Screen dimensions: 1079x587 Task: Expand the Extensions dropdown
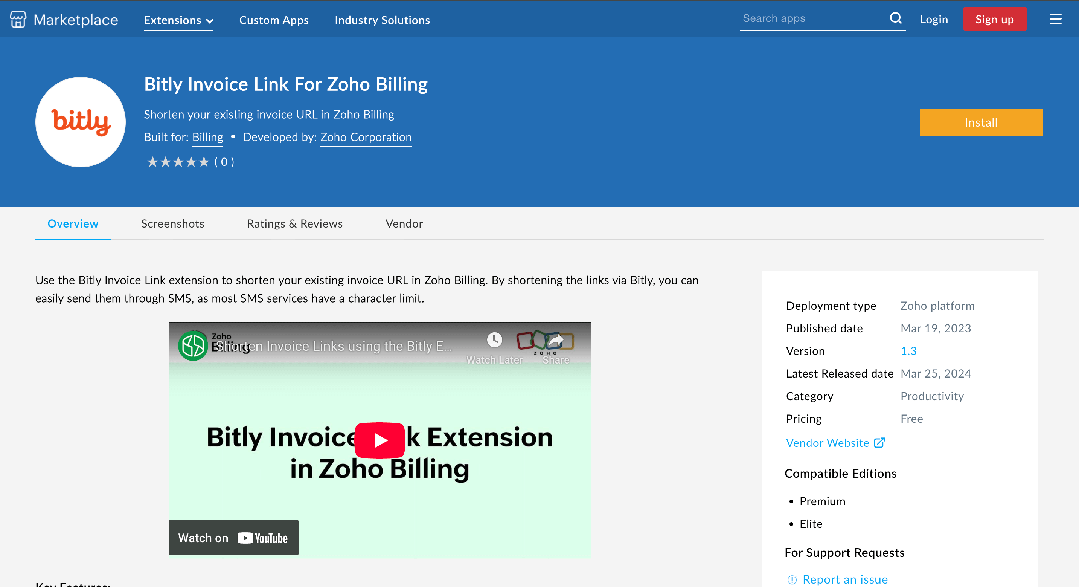pos(178,20)
